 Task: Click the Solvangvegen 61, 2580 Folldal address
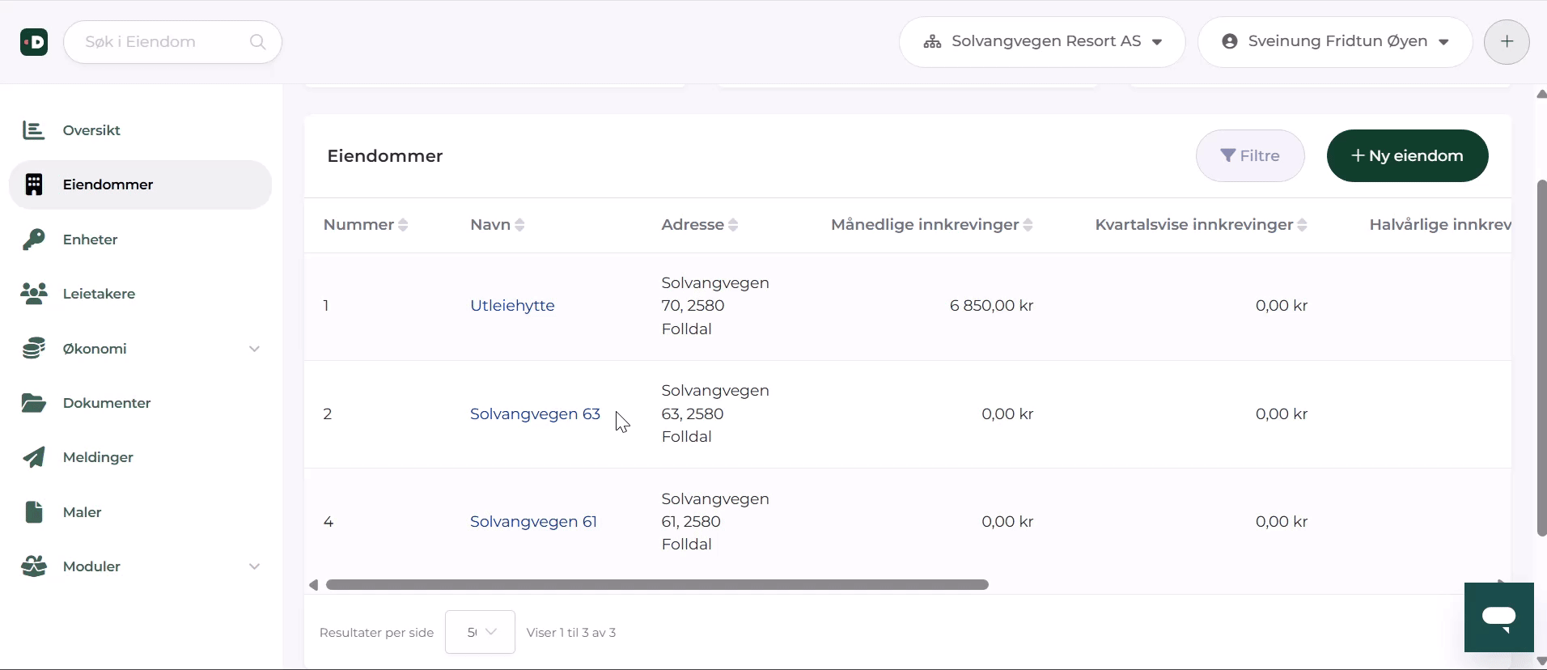[715, 522]
